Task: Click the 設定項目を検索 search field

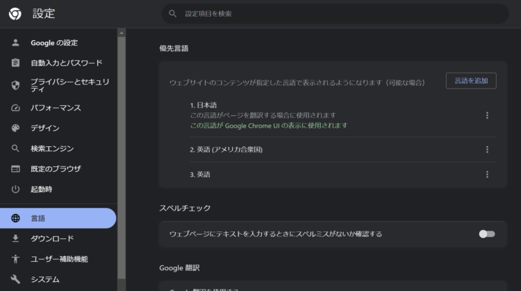Action: (335, 14)
